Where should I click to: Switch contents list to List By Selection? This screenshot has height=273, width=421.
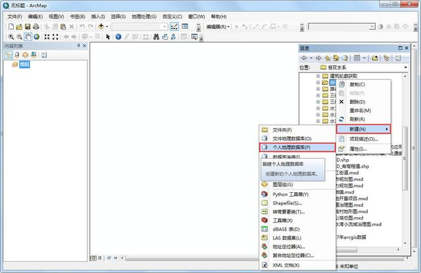34,55
